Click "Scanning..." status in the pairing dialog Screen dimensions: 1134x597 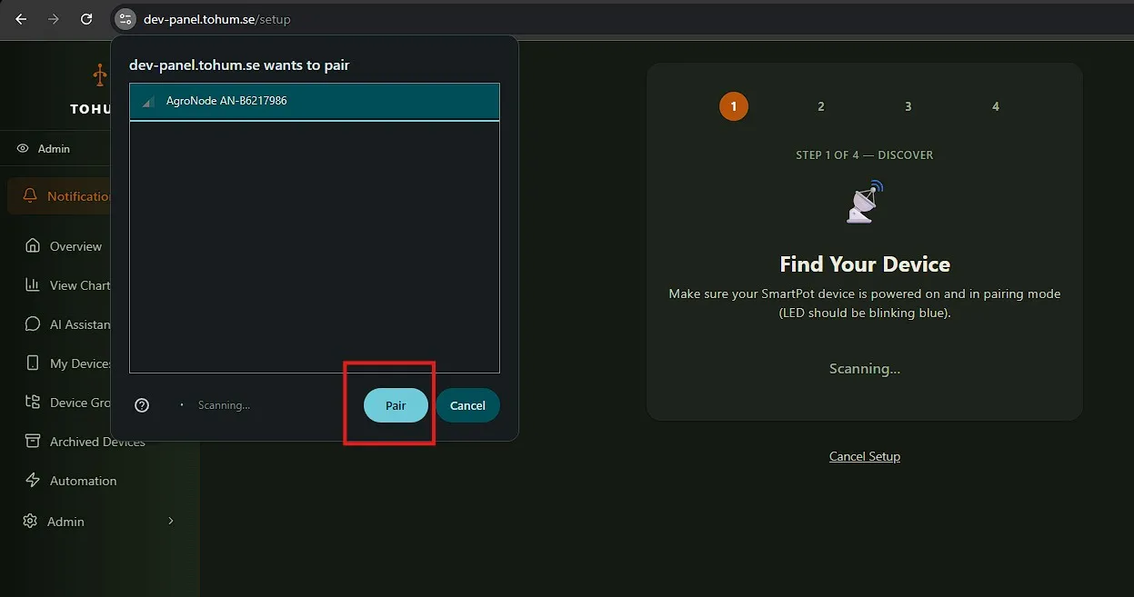[x=224, y=405]
